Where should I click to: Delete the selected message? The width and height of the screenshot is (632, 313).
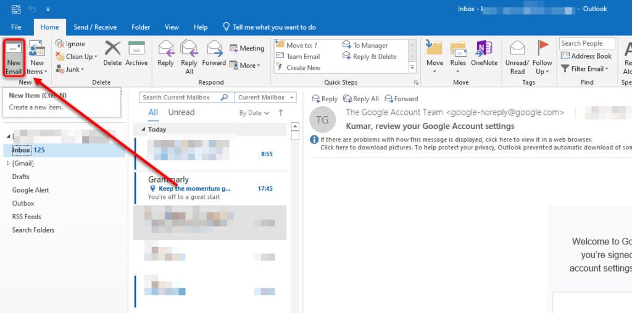click(112, 53)
